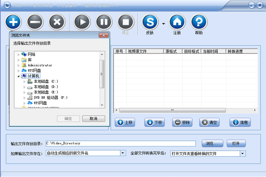Click the output directory path field

(121, 143)
